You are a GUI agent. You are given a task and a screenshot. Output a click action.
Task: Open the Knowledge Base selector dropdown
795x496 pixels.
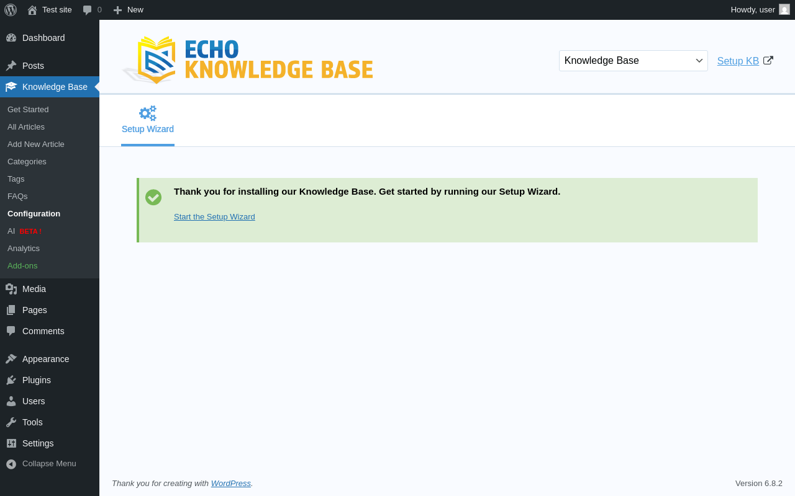[634, 61]
